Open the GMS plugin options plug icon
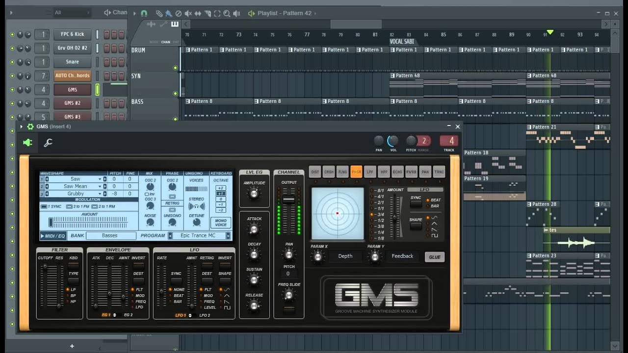This screenshot has width=628, height=353. 28,143
